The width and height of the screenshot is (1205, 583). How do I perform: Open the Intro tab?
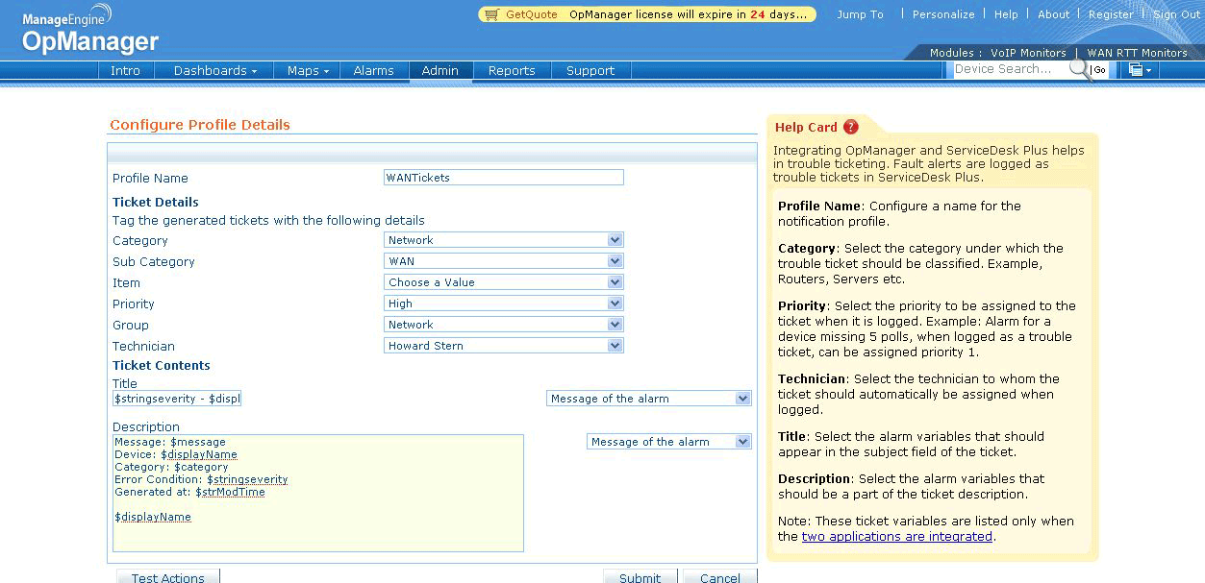(x=125, y=70)
